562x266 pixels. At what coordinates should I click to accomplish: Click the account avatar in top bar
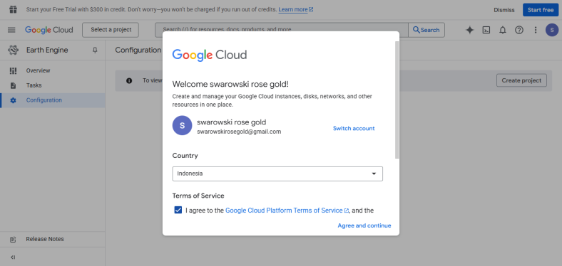552,30
